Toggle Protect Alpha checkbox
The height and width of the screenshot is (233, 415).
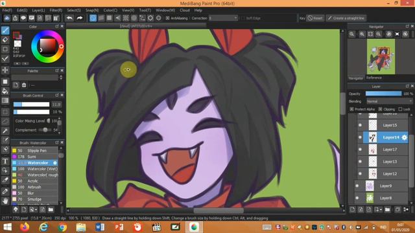pos(351,109)
